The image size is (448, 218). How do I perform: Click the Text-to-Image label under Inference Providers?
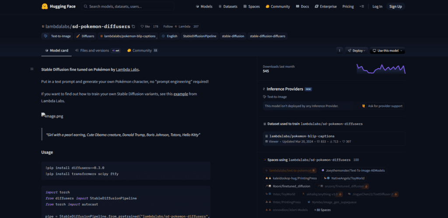(275, 97)
